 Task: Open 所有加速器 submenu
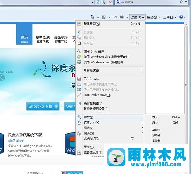point(110,70)
